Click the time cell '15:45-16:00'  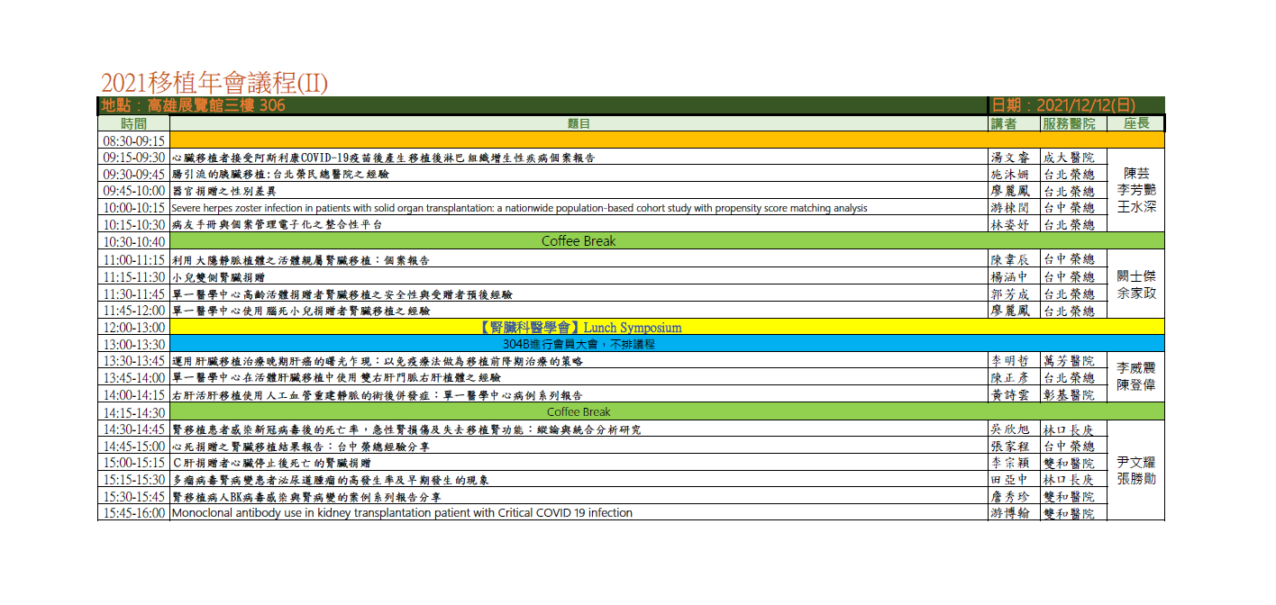[x=133, y=512]
